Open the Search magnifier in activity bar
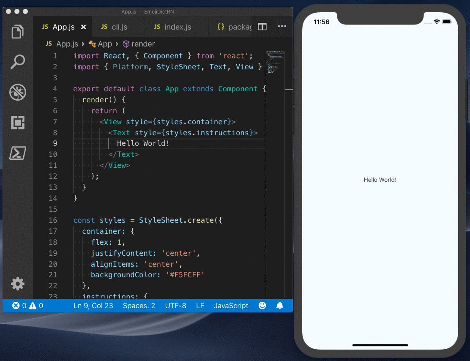 click(x=17, y=62)
